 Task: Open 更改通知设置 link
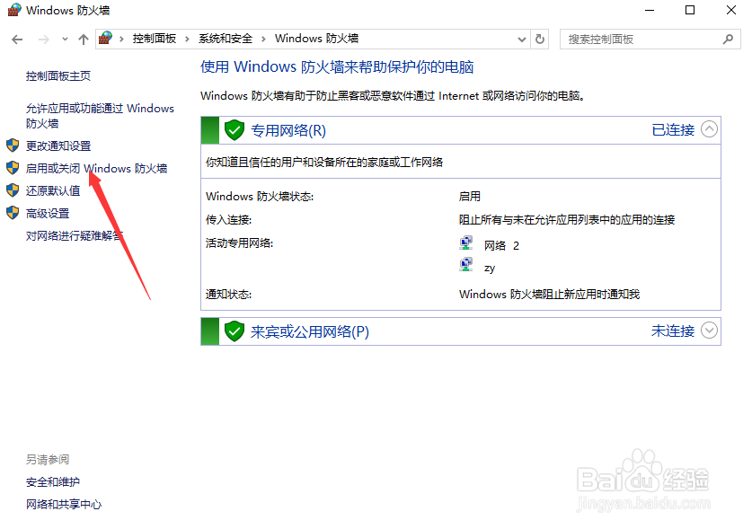(58, 145)
